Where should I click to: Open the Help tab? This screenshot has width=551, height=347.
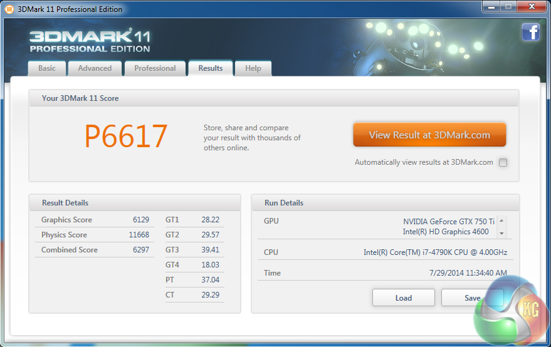(253, 68)
